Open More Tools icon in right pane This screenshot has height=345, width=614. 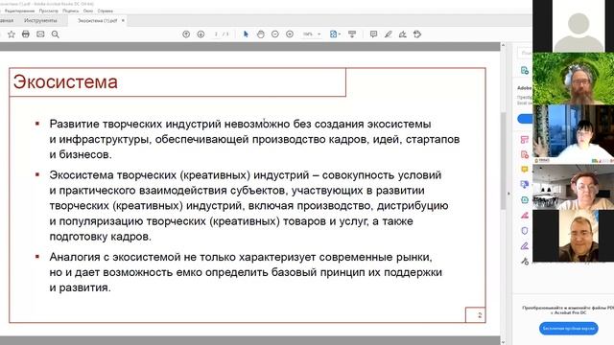525,261
